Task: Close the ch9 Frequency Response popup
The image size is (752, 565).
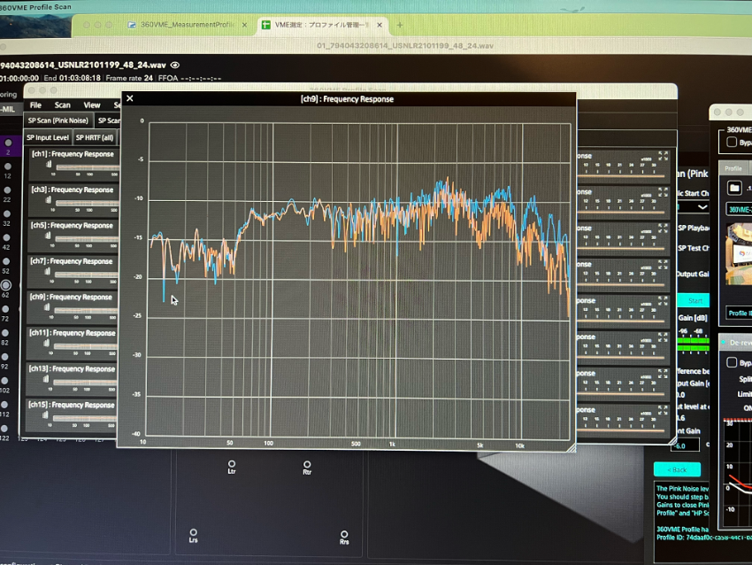Action: pos(130,99)
